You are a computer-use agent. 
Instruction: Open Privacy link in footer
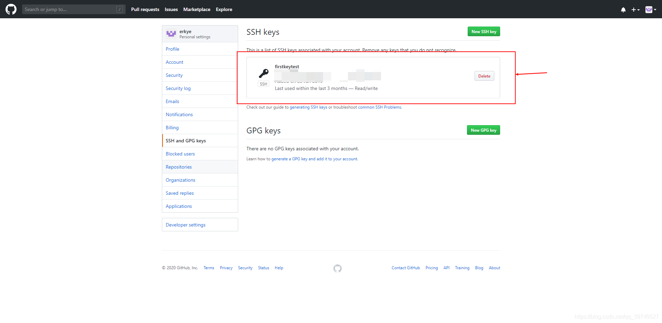click(x=226, y=268)
